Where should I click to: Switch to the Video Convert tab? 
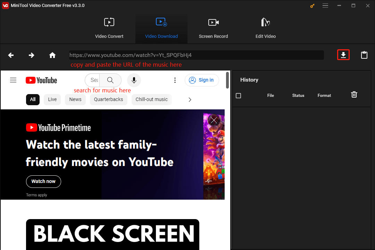click(109, 29)
